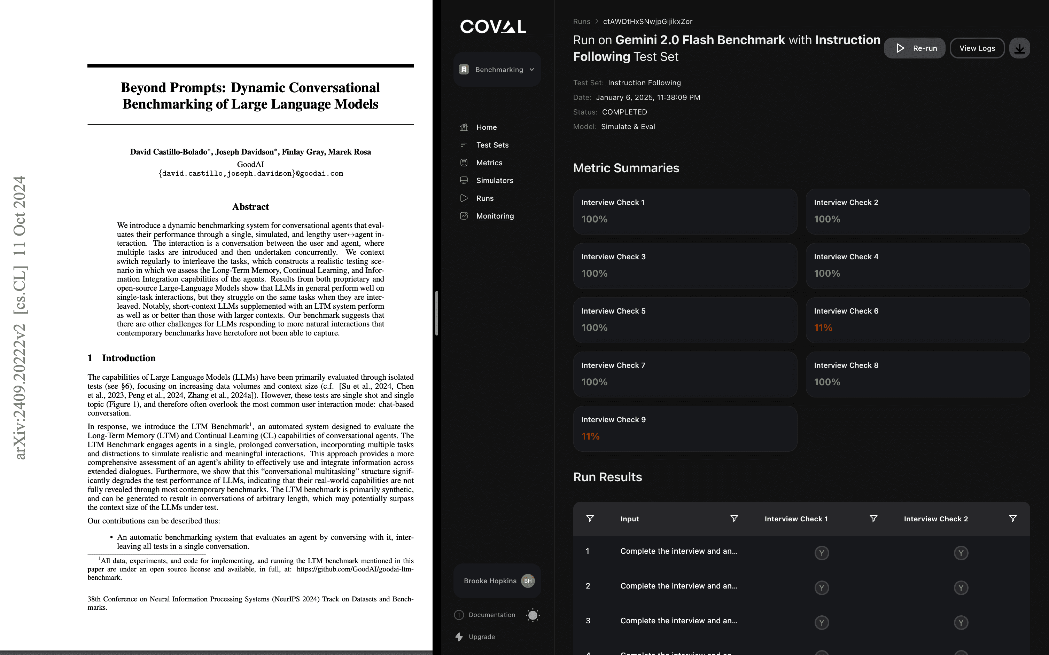1049x655 pixels.
Task: Click the Monitoring sidebar icon
Action: tap(464, 216)
